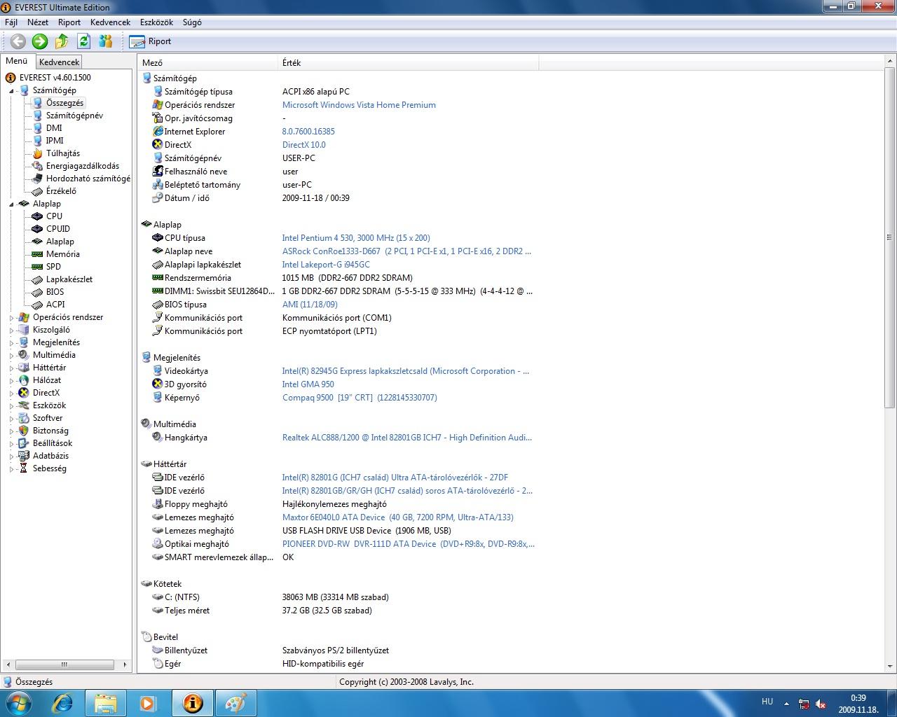The width and height of the screenshot is (897, 717).
Task: Open the Intel Lakeport-G i945GC link
Action: (326, 265)
